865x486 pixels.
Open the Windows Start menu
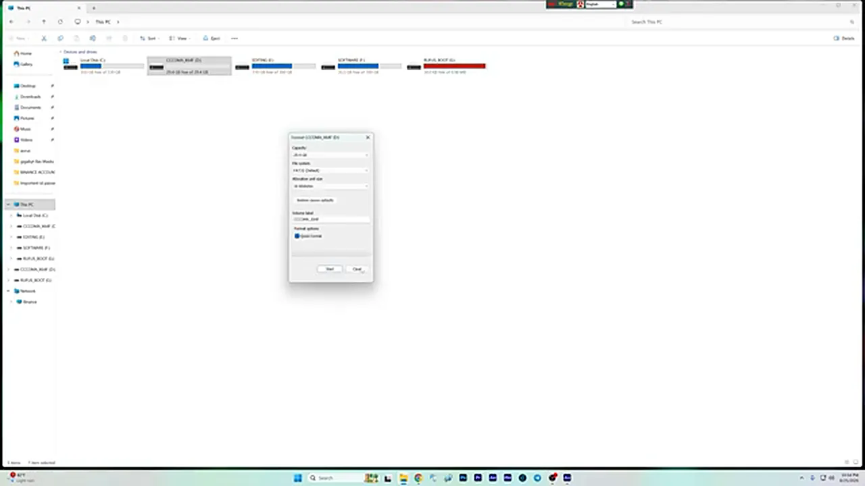point(297,478)
